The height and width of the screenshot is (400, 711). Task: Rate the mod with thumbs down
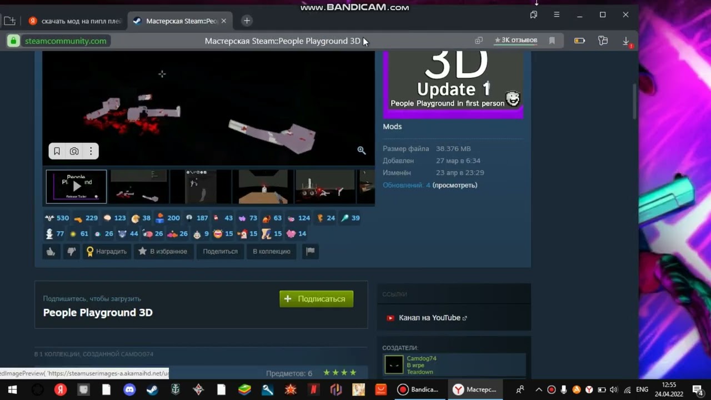[71, 252]
